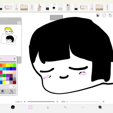The image size is (113, 113).
Task: Tap the down arrow in bottom toolbar
Action: pyautogui.click(x=48, y=107)
